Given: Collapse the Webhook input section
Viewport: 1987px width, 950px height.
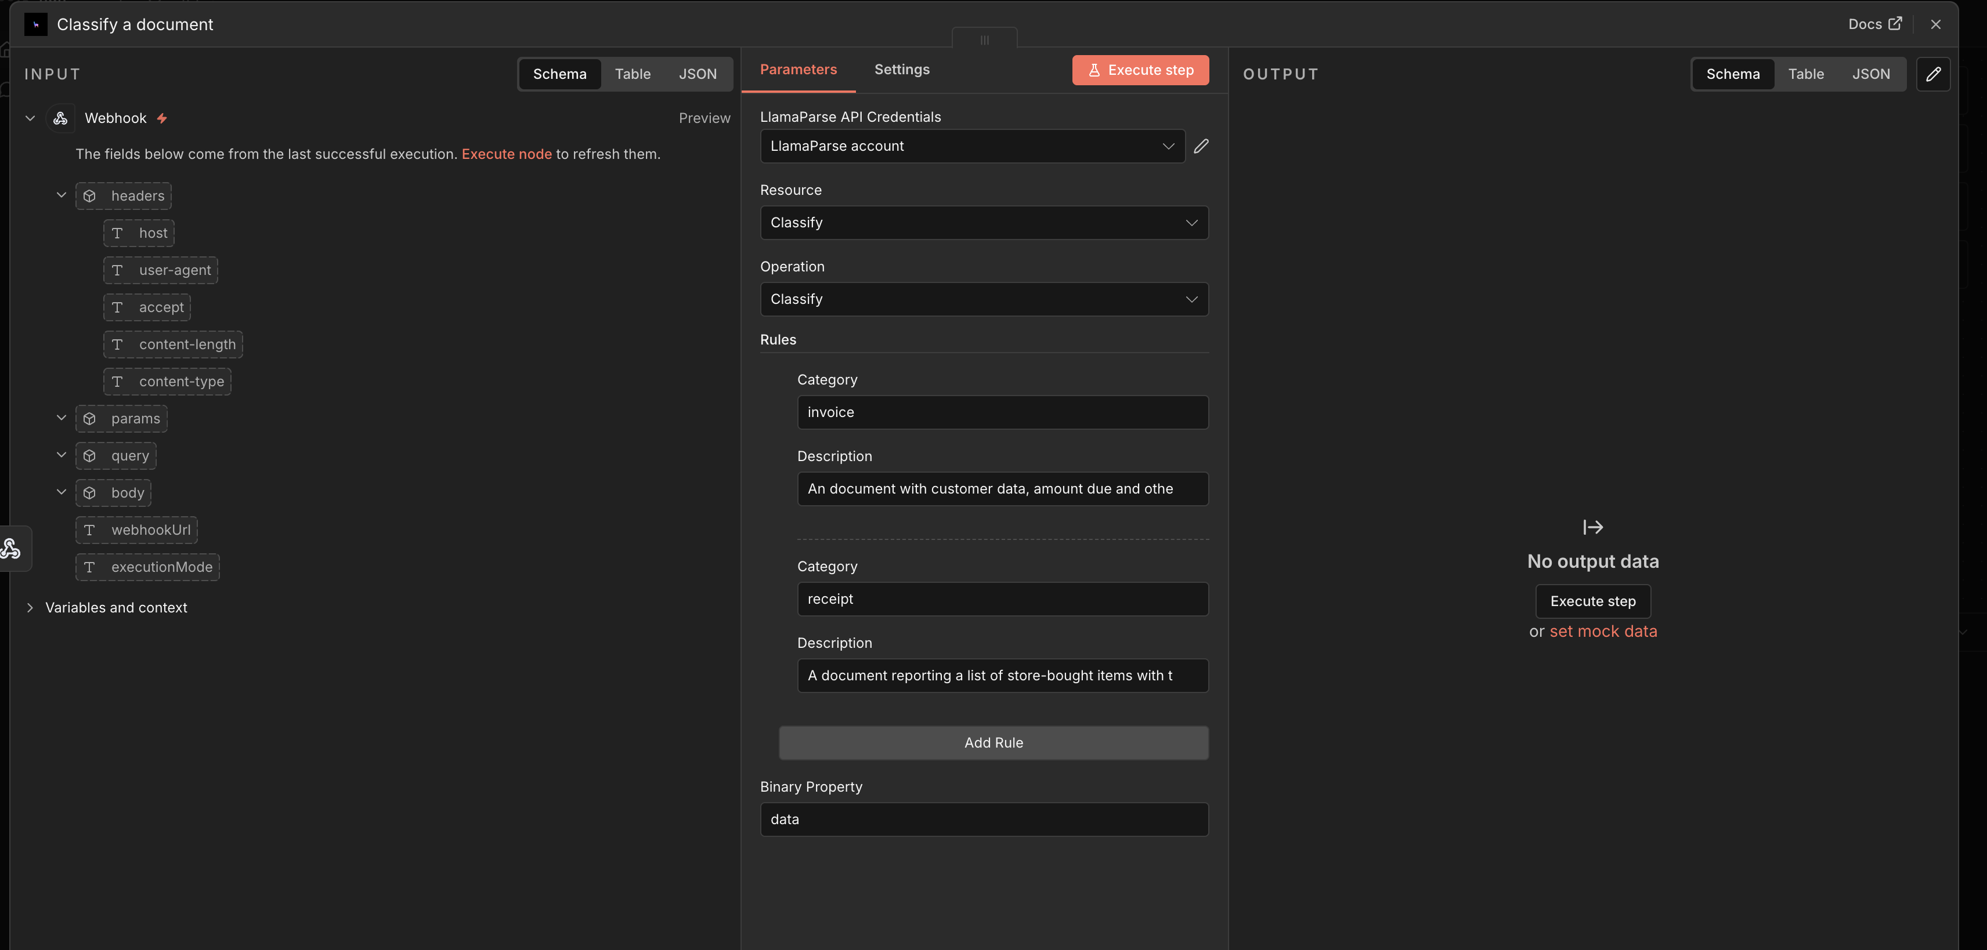Looking at the screenshot, I should 30,118.
